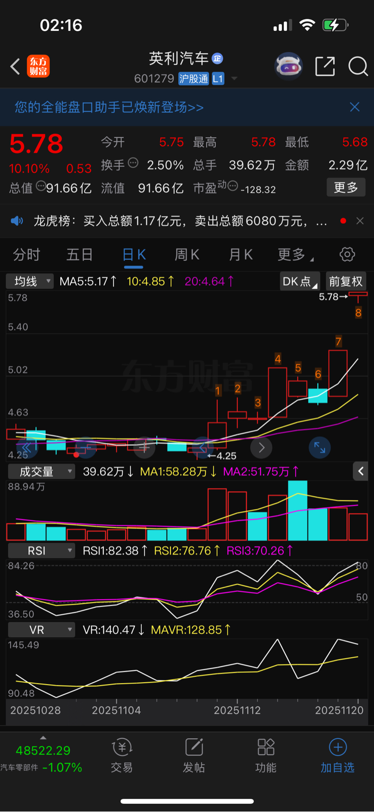Tap the 20251112 date label
Screen dimensions: 374x812
click(x=237, y=710)
